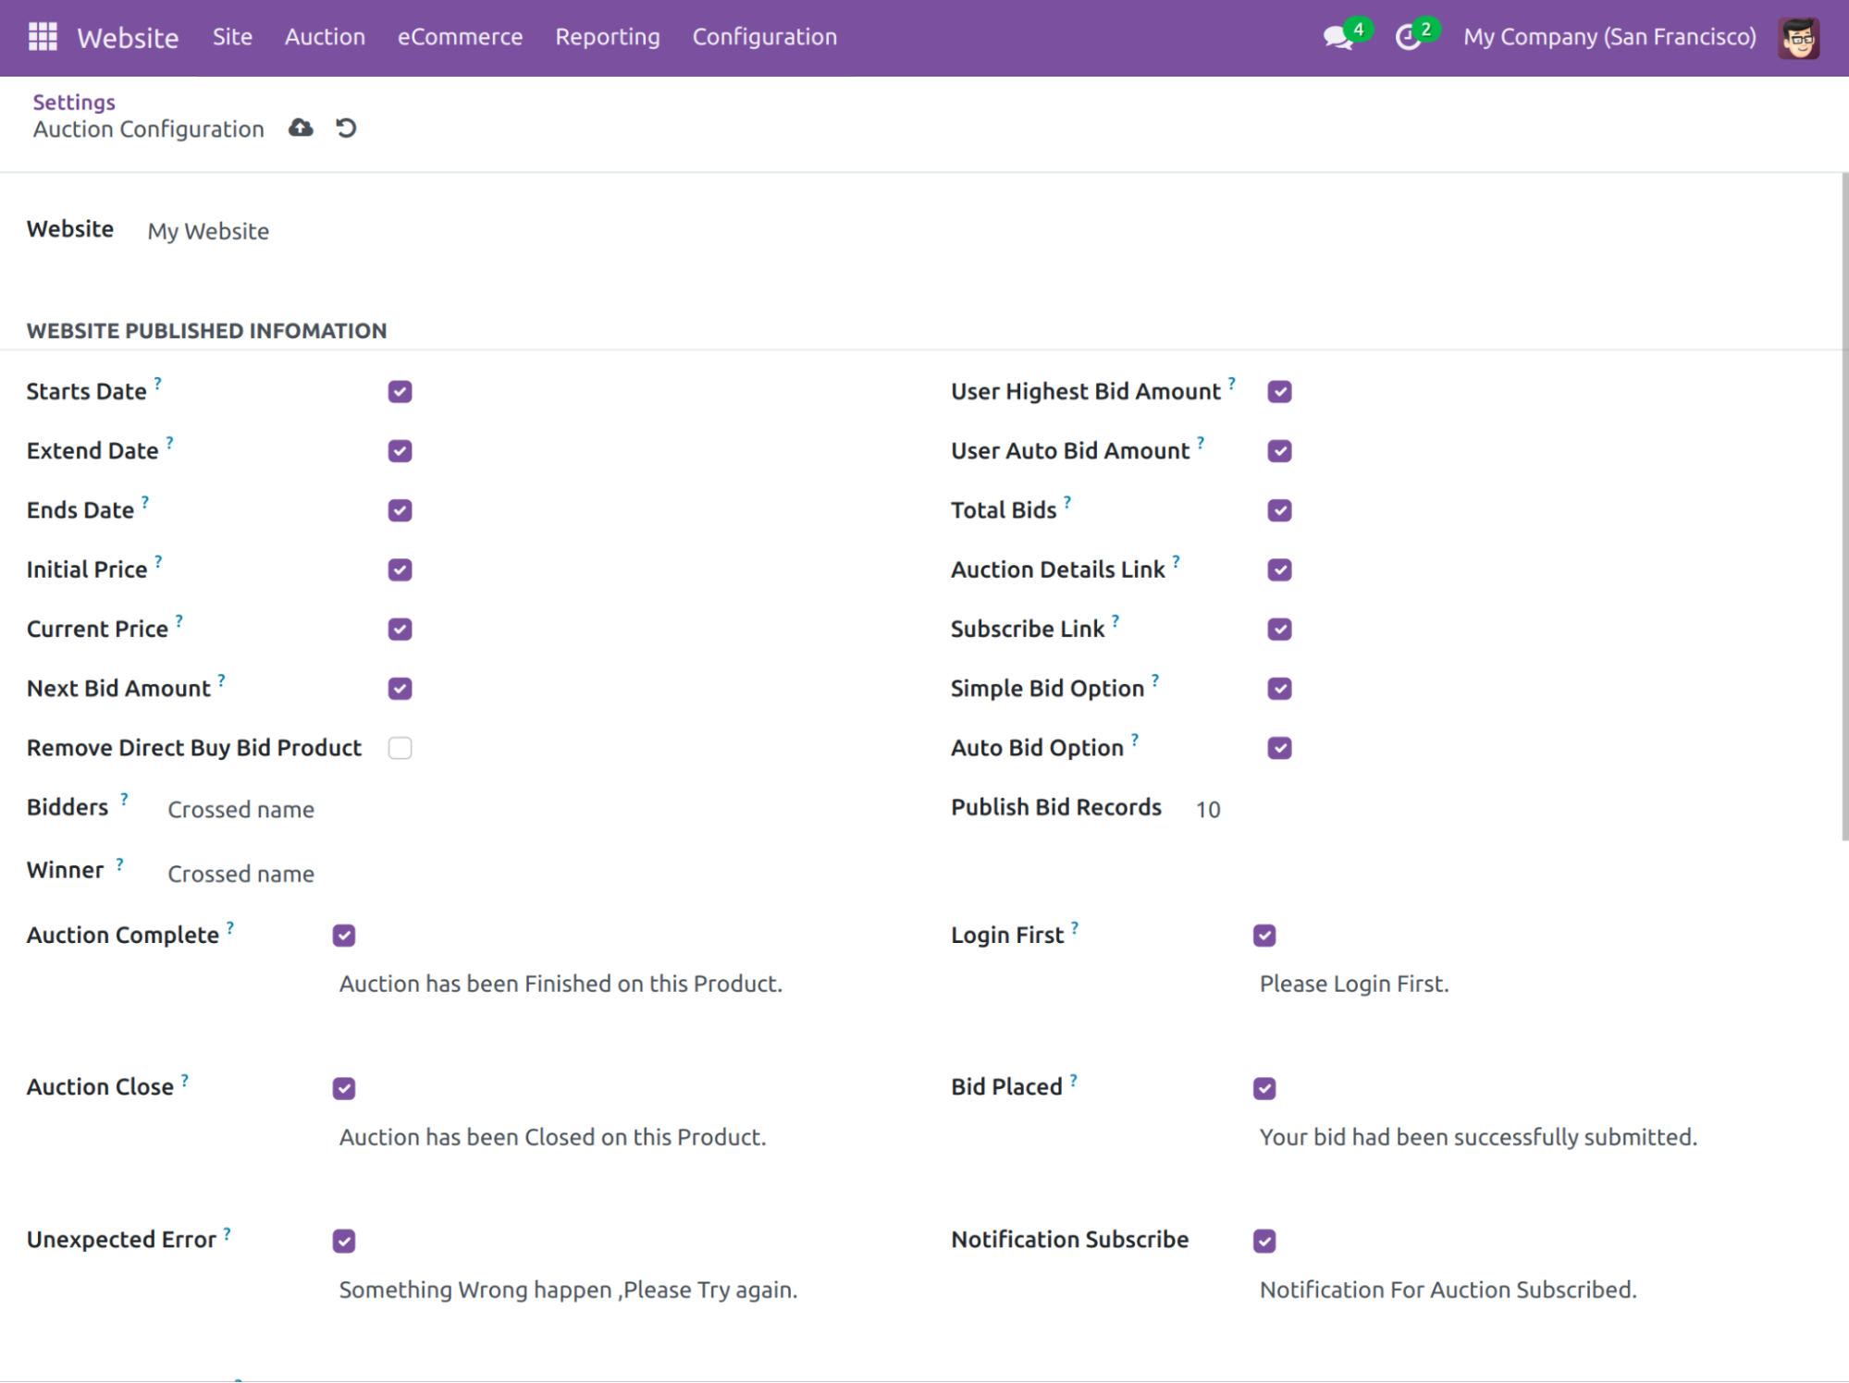Open the activities clock icon

tap(1408, 37)
